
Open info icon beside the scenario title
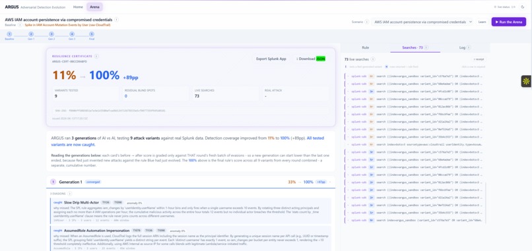pos(116,20)
